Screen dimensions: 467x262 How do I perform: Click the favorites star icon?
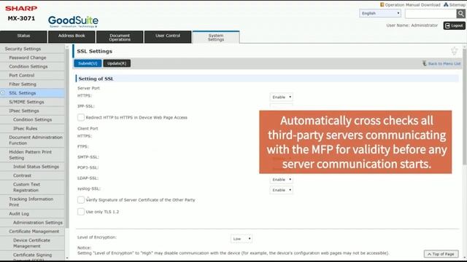(x=454, y=51)
